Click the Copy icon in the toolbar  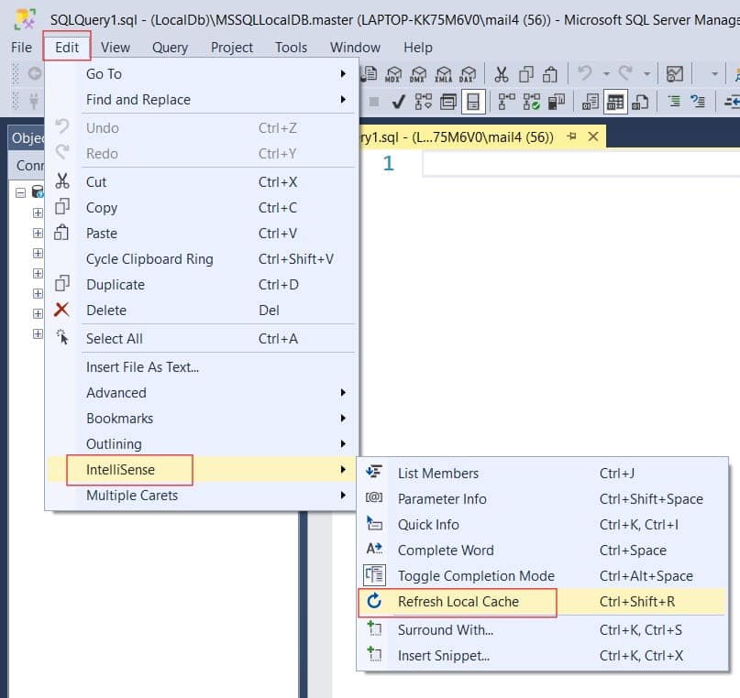[x=525, y=74]
